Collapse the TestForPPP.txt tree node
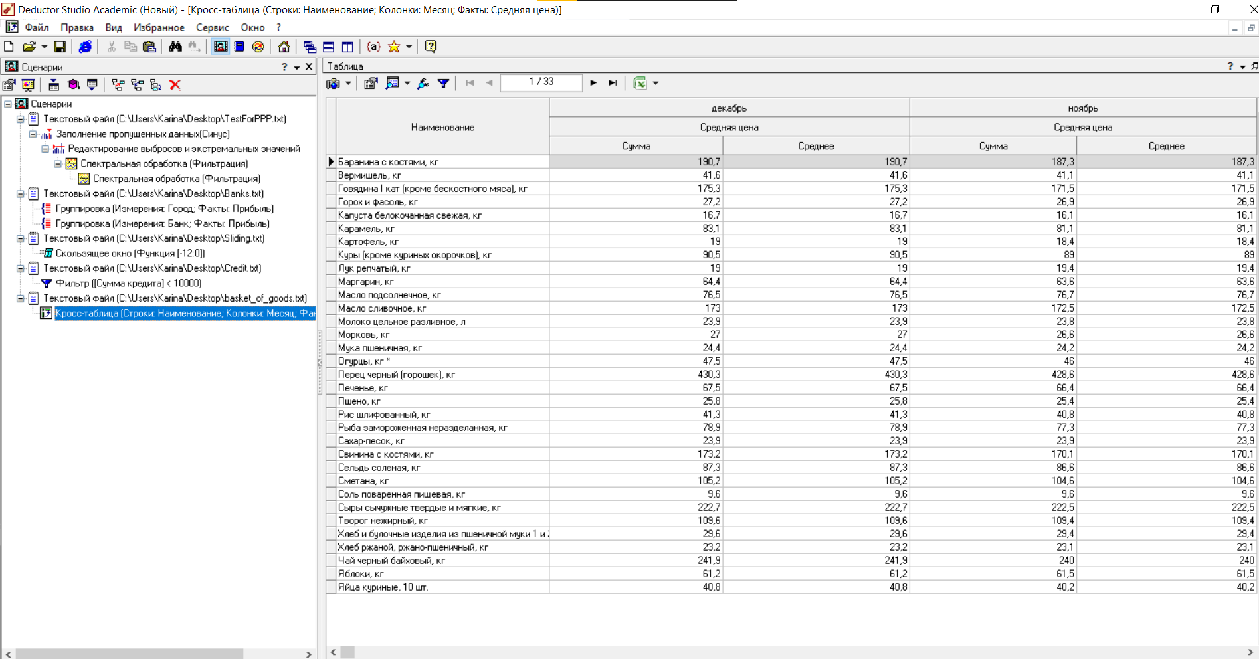Image resolution: width=1259 pixels, height=659 pixels. 21,119
